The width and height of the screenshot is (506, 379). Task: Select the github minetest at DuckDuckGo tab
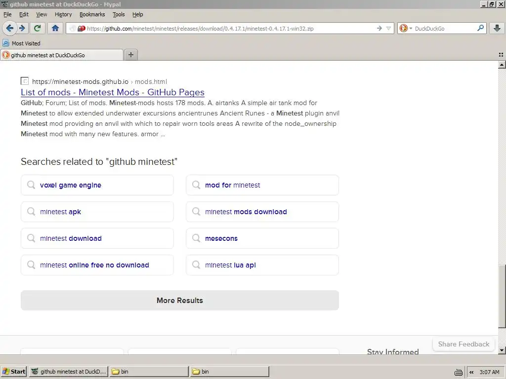pos(62,55)
